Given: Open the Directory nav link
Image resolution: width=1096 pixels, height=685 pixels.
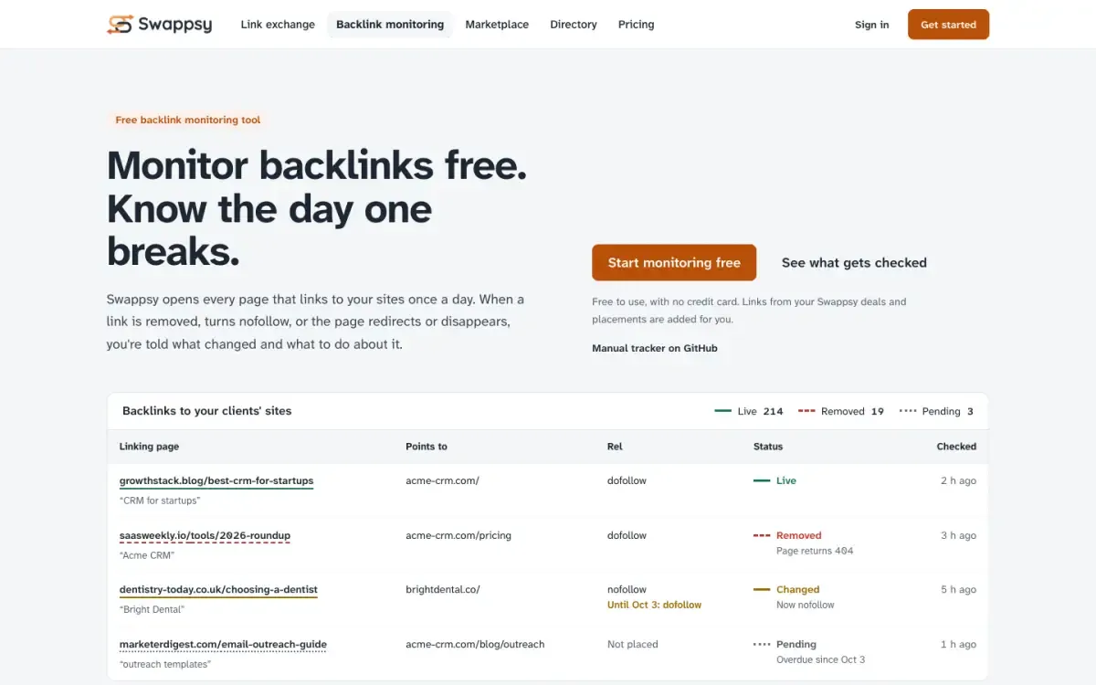Looking at the screenshot, I should [x=574, y=25].
